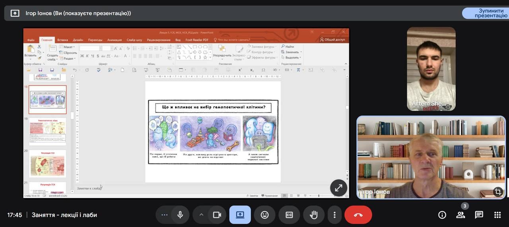This screenshot has width=509, height=227.
Task: Switch to the Дизайн ribbon tab
Action: [x=78, y=40]
